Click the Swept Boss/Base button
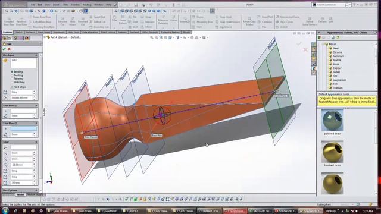This screenshot has width=381, height=214. [x=40, y=17]
